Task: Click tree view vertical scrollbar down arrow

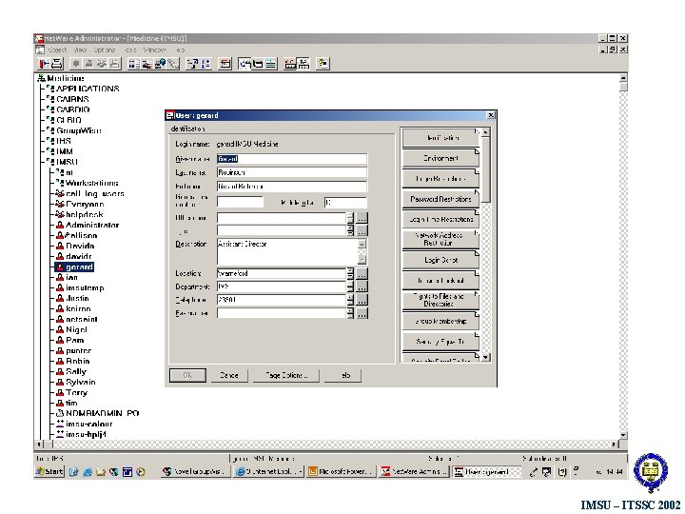Action: click(x=623, y=435)
